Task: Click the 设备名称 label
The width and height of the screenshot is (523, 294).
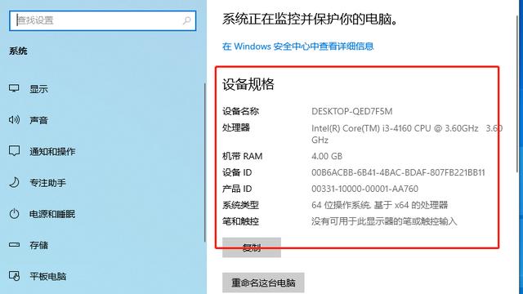Action: click(240, 111)
